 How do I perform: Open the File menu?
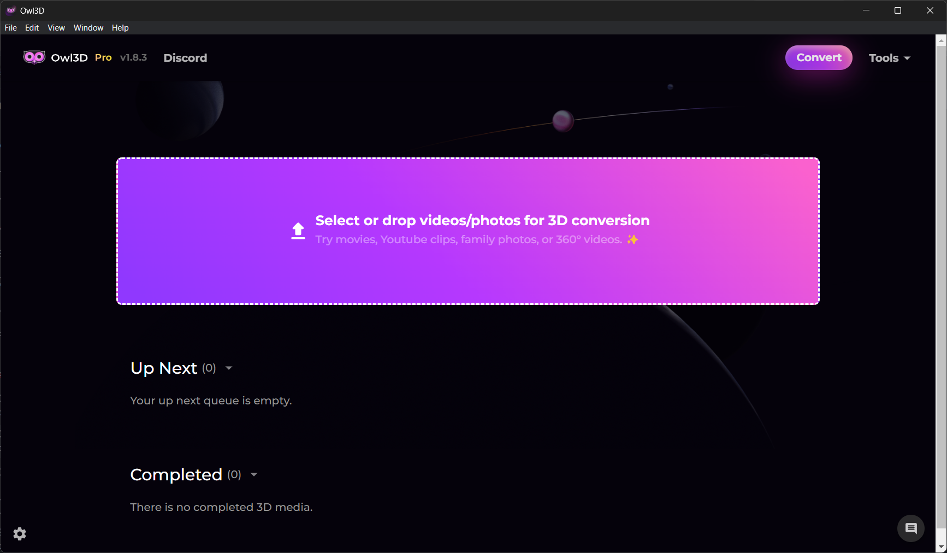pos(11,28)
